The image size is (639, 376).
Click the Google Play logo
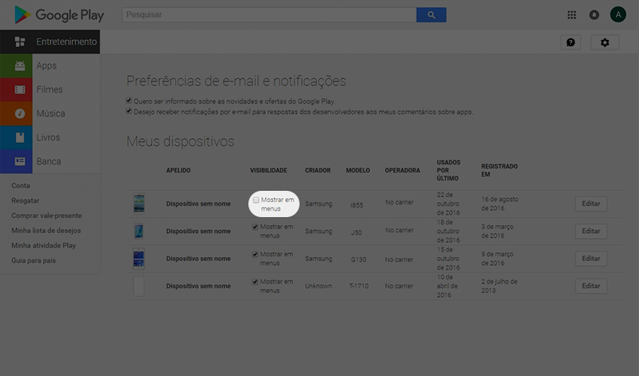click(x=56, y=14)
